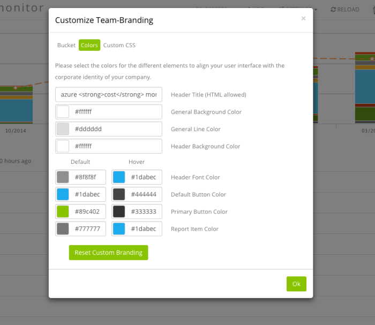Open hover Header Font Color swatch
This screenshot has height=325, width=375.
119,177
